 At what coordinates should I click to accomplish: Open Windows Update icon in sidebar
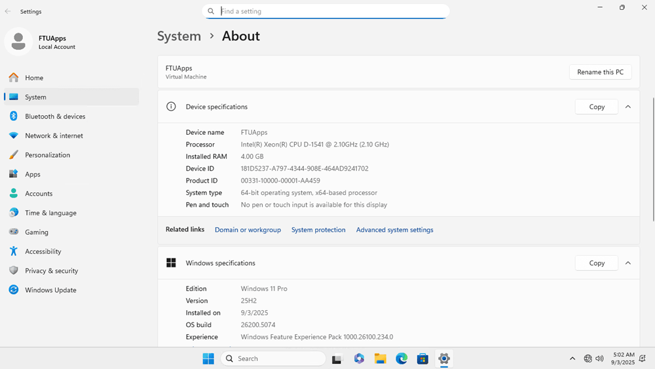click(x=13, y=290)
